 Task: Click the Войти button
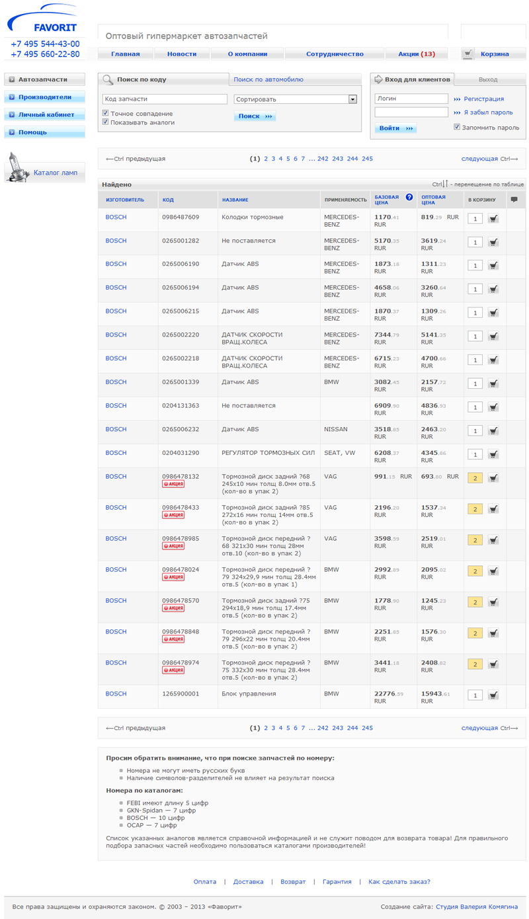point(395,128)
